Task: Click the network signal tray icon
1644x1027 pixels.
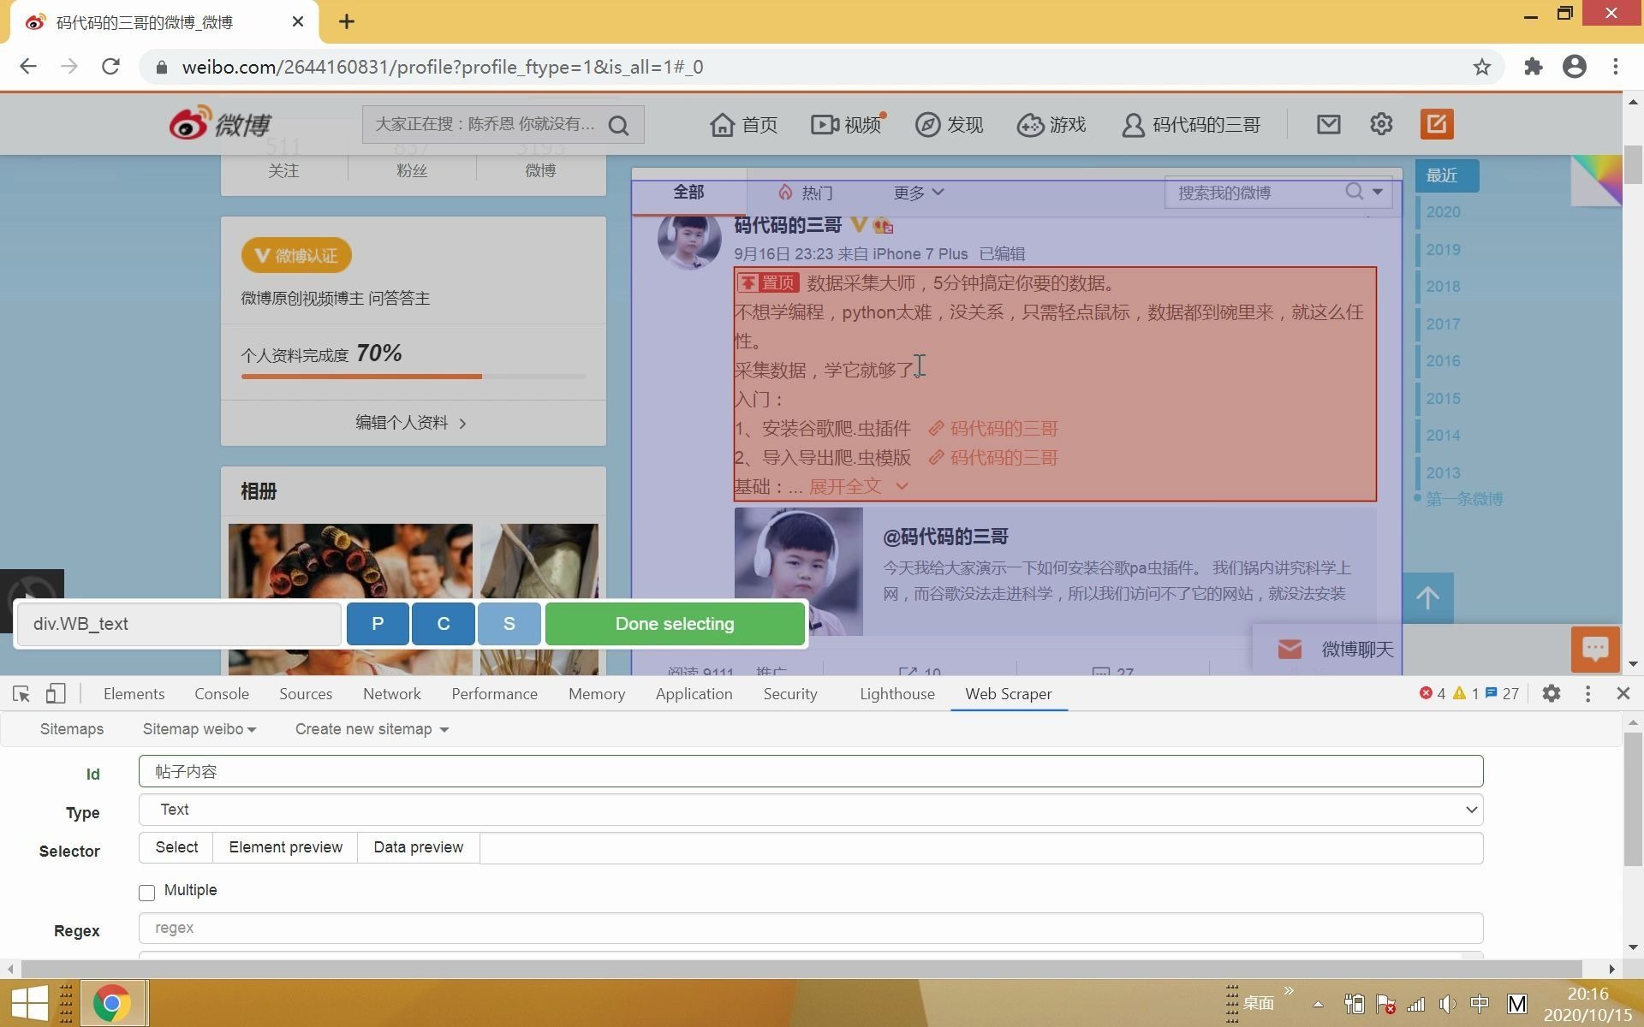Action: coord(1416,1004)
